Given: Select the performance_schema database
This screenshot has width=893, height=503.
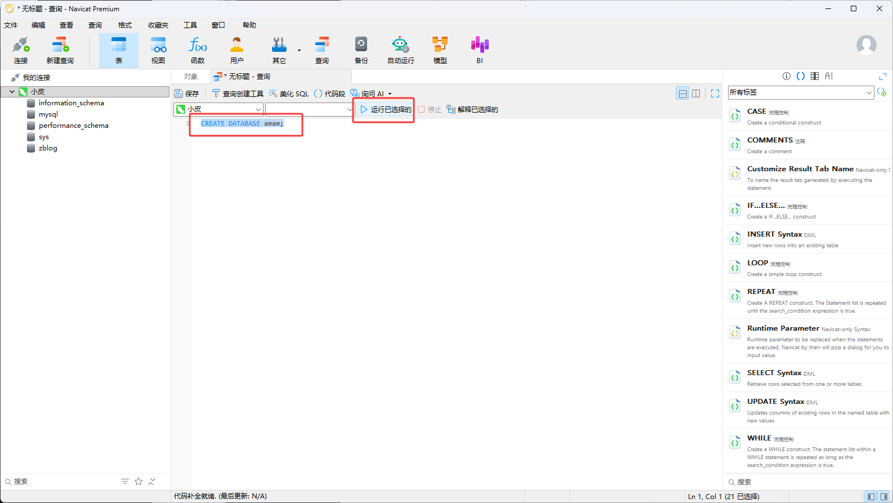Looking at the screenshot, I should click(73, 126).
